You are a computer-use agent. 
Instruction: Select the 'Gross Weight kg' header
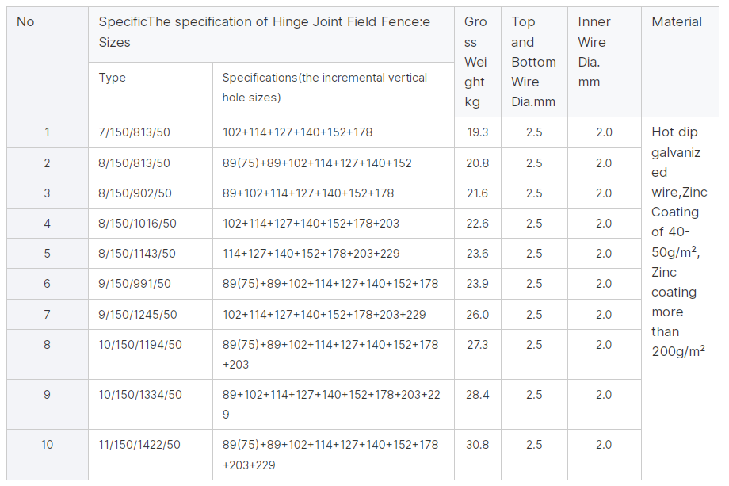click(x=478, y=62)
